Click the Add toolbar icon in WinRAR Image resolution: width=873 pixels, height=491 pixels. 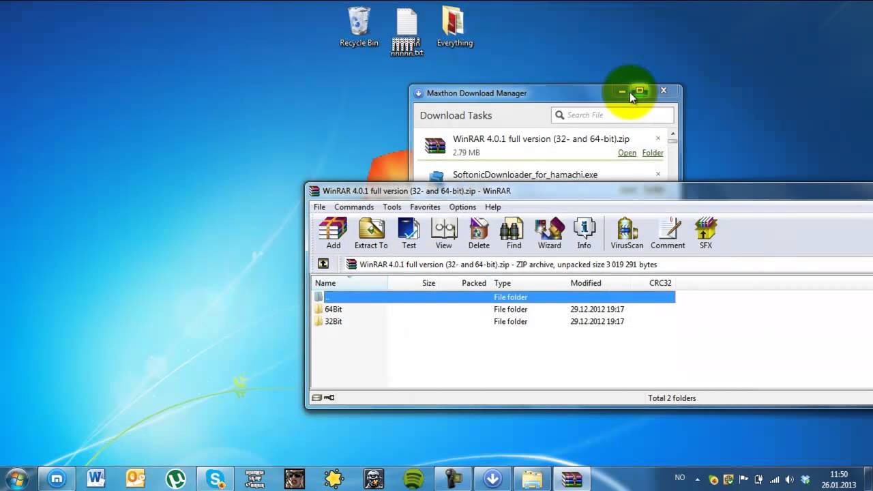pyautogui.click(x=334, y=233)
